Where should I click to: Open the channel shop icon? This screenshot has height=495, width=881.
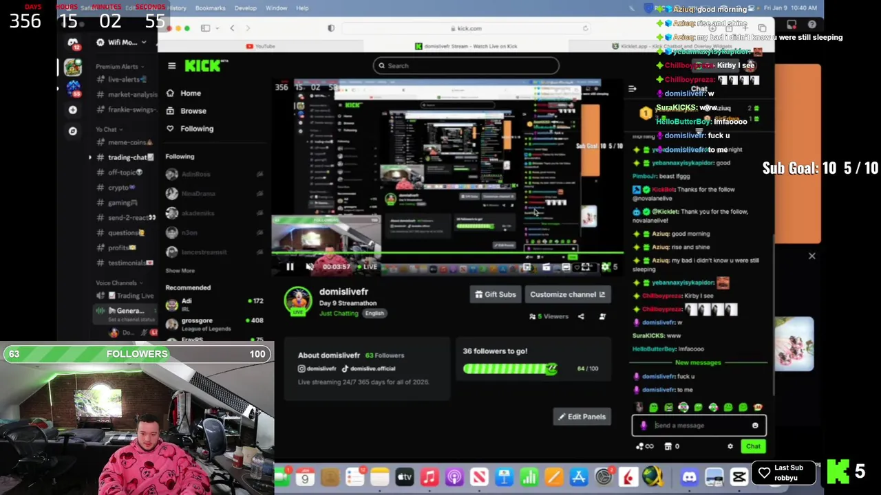pyautogui.click(x=668, y=446)
